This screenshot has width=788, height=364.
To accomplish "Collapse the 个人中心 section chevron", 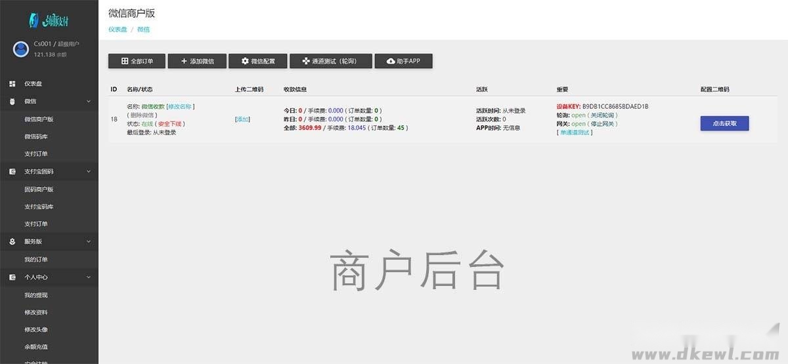I will 88,277.
